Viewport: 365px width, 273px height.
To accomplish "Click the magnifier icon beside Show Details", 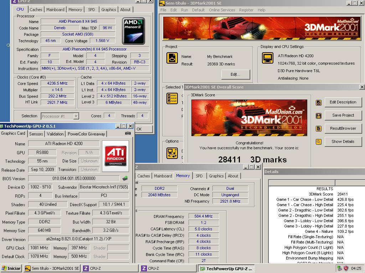I will coord(318,141).
